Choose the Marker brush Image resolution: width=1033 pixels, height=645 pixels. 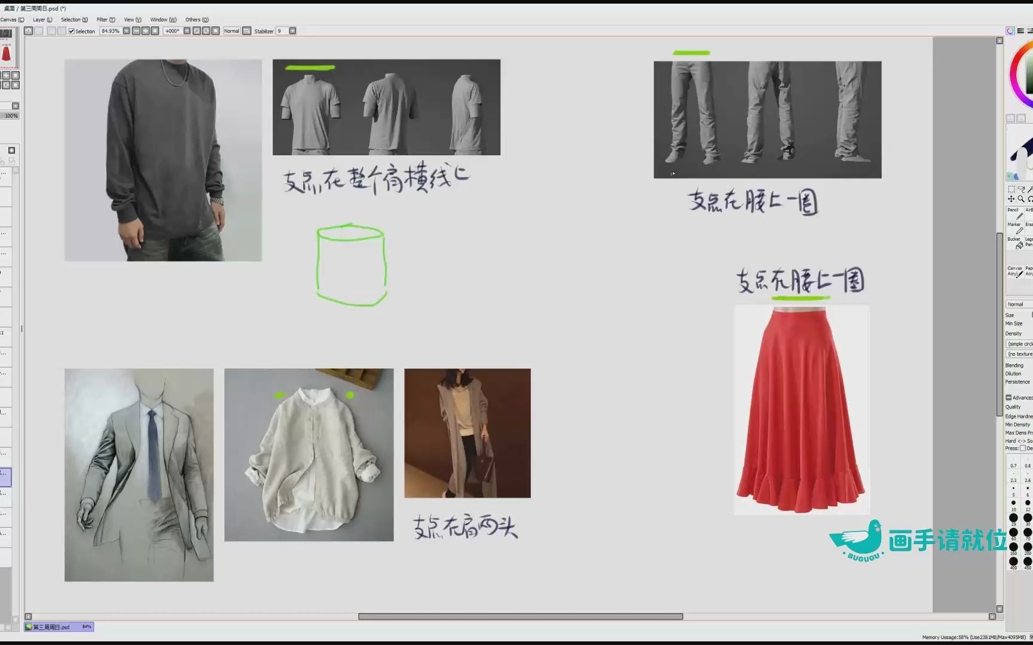point(1014,228)
